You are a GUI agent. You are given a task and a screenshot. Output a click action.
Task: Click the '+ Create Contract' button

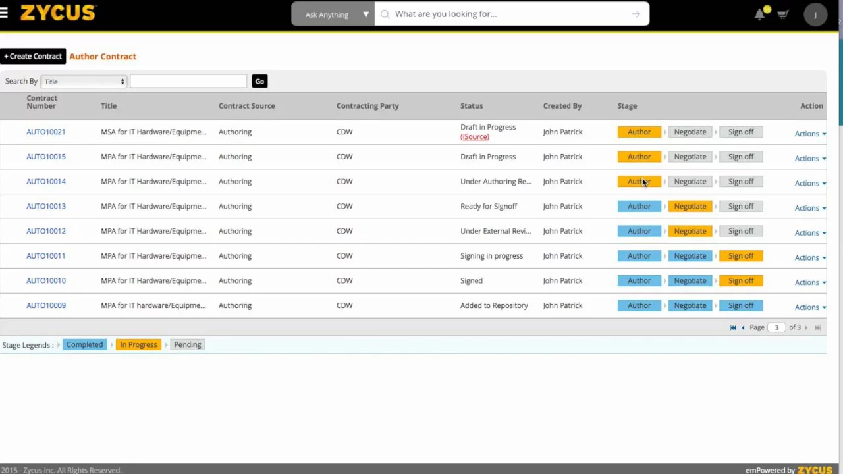(32, 56)
